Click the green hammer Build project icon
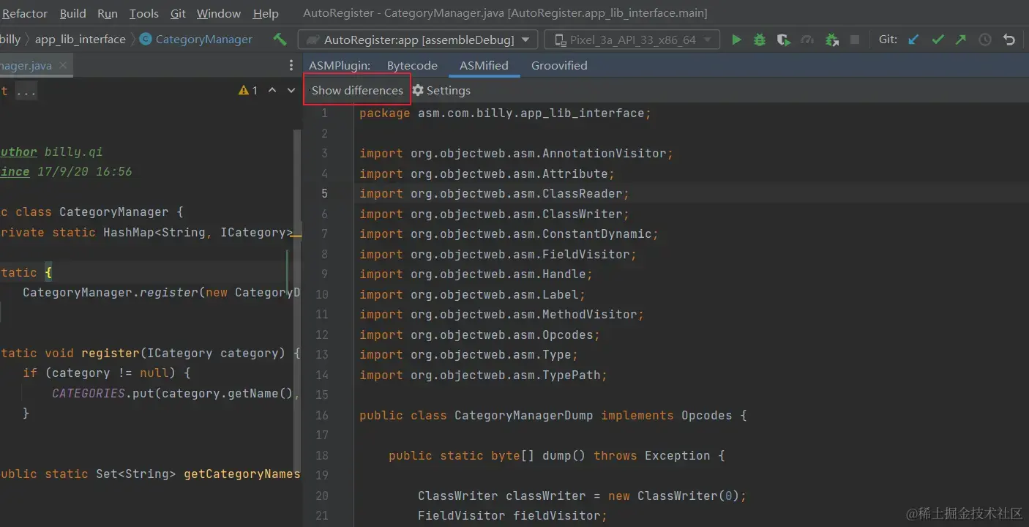The height and width of the screenshot is (527, 1029). [280, 40]
